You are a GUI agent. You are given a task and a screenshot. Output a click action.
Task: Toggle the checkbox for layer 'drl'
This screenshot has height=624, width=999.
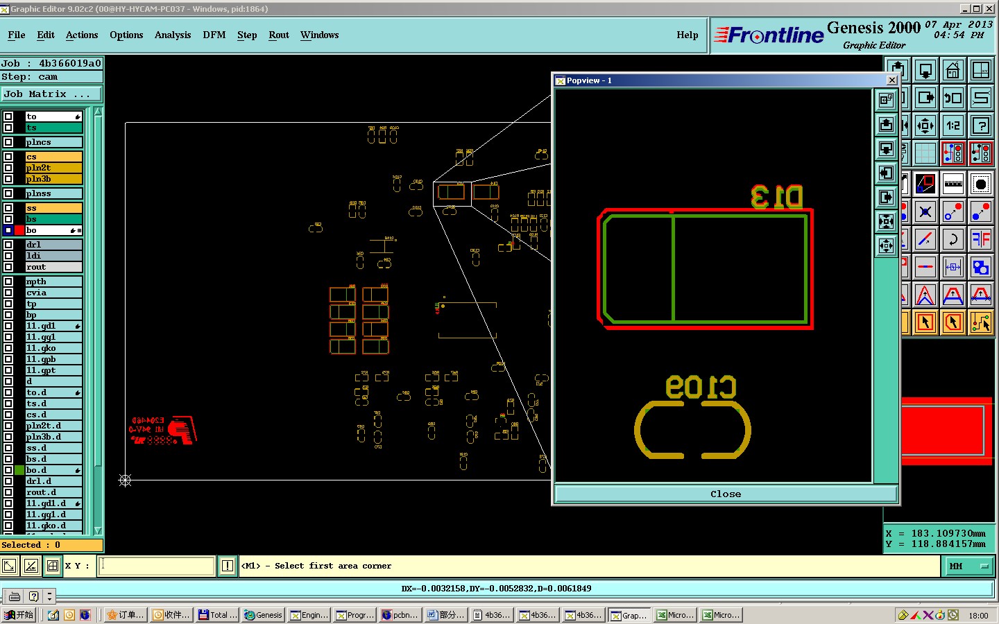[8, 245]
